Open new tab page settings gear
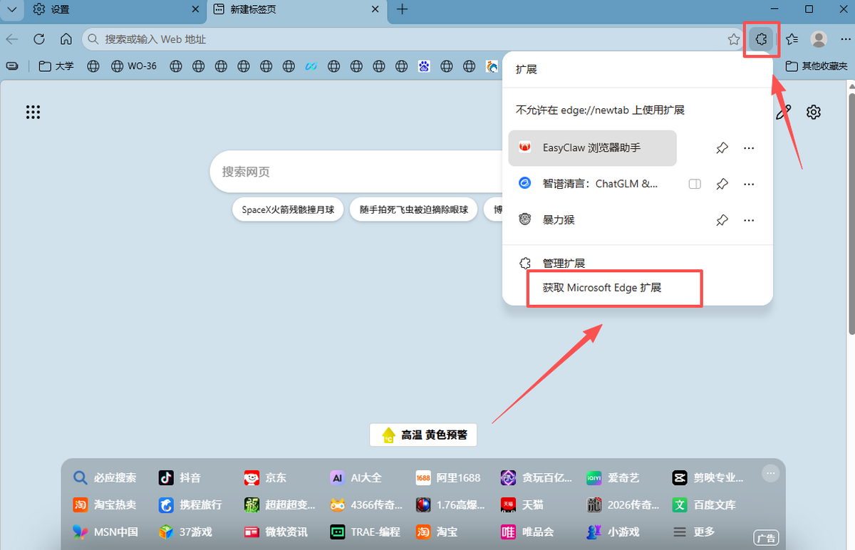 [x=814, y=112]
